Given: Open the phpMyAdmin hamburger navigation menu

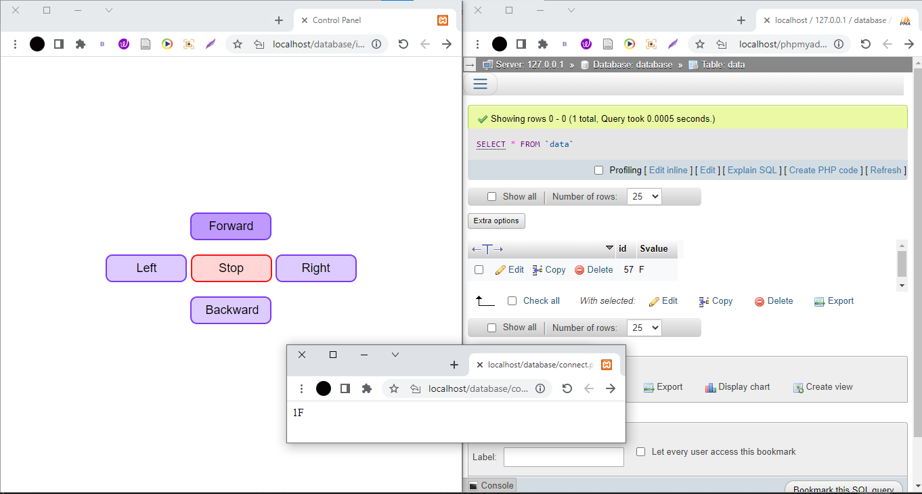Looking at the screenshot, I should click(480, 83).
